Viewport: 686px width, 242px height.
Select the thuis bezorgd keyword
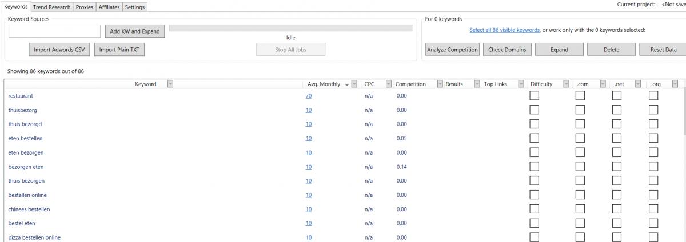point(24,124)
